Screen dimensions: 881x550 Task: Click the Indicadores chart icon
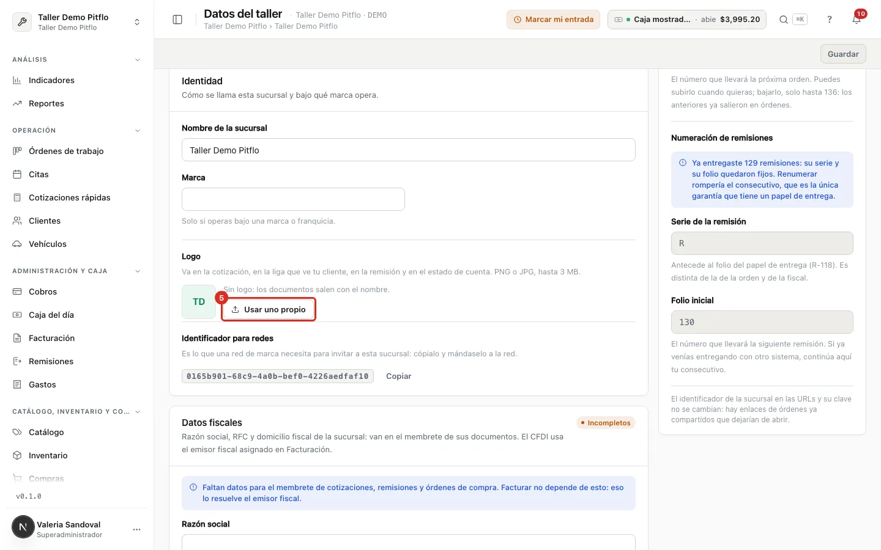coord(17,80)
